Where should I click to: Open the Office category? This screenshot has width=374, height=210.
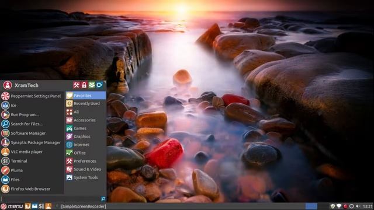(x=86, y=153)
